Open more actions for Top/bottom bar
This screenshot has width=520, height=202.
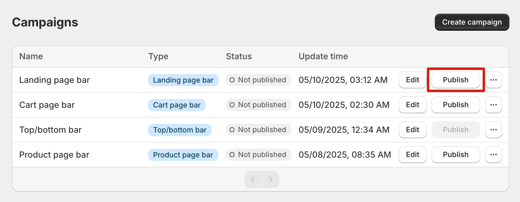pyautogui.click(x=493, y=130)
